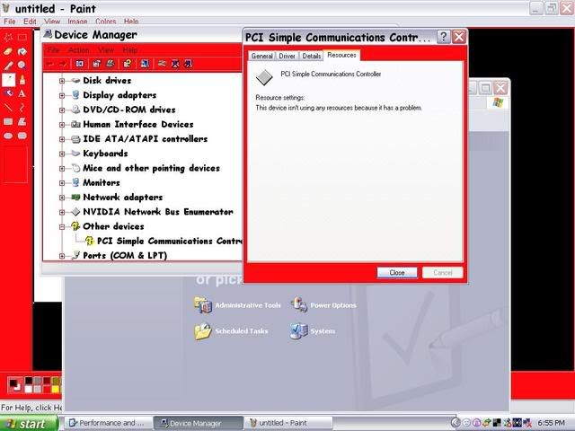Switch to the General tab

(x=261, y=56)
